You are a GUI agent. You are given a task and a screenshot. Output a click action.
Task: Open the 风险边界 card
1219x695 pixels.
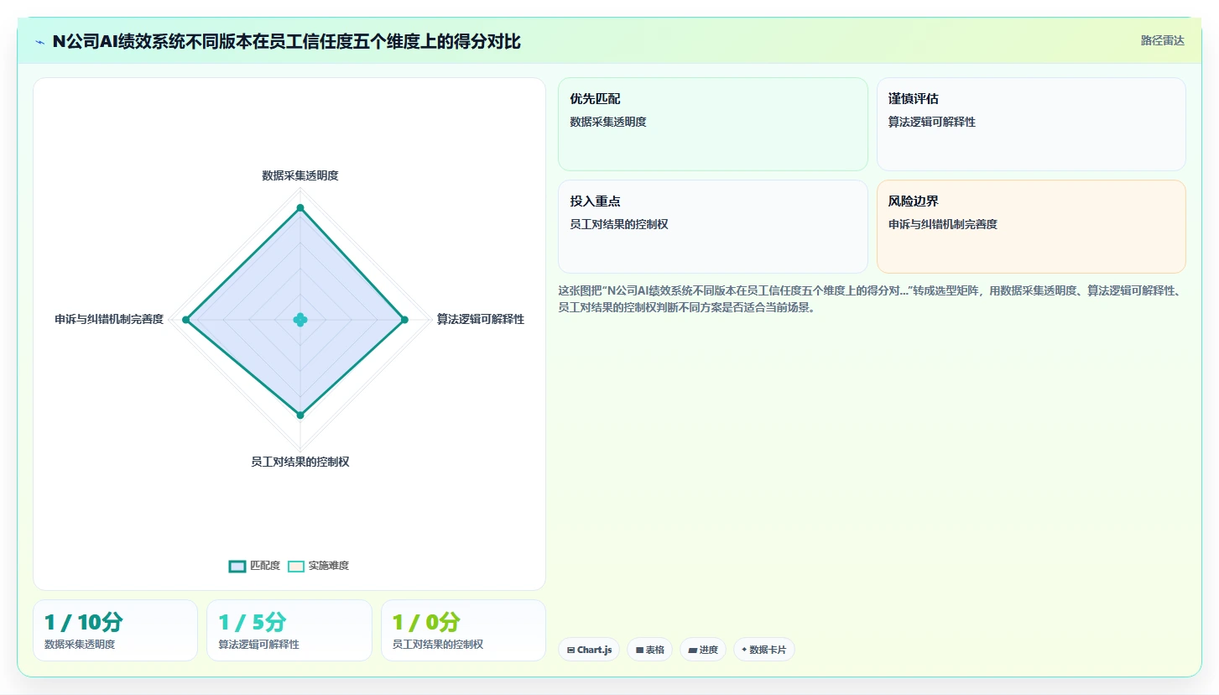[1031, 227]
